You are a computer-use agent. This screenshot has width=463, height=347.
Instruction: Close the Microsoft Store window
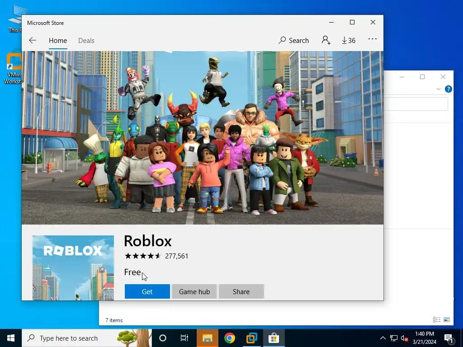[373, 23]
